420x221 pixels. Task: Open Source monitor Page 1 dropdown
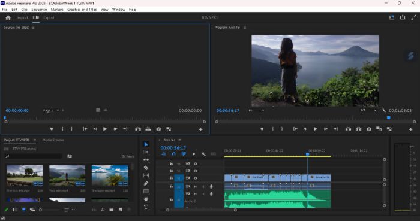point(51,110)
